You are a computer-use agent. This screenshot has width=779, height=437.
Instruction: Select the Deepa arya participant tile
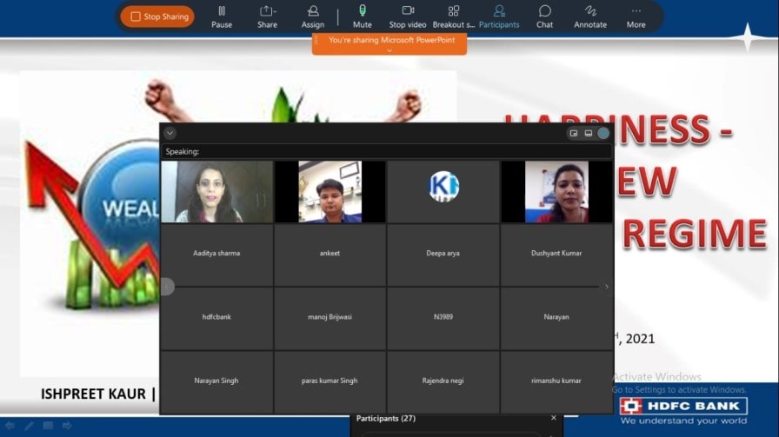[x=443, y=254]
